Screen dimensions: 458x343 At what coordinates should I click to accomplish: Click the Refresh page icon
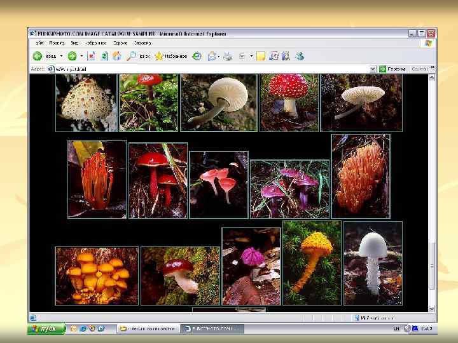pyautogui.click(x=104, y=56)
